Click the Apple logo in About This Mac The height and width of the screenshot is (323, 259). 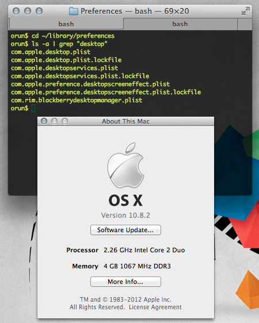tap(125, 165)
